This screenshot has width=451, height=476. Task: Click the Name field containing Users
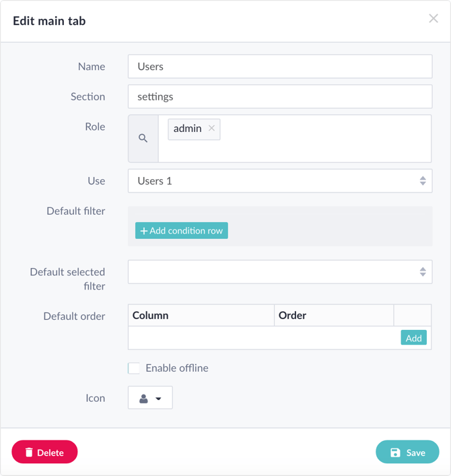280,67
